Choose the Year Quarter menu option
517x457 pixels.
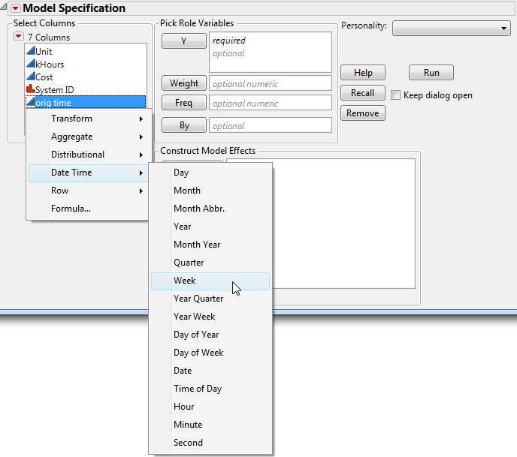[198, 299]
